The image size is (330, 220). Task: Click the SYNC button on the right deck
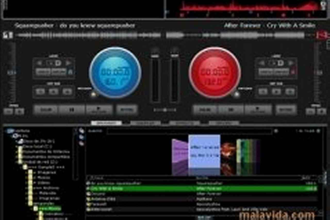(x=286, y=110)
